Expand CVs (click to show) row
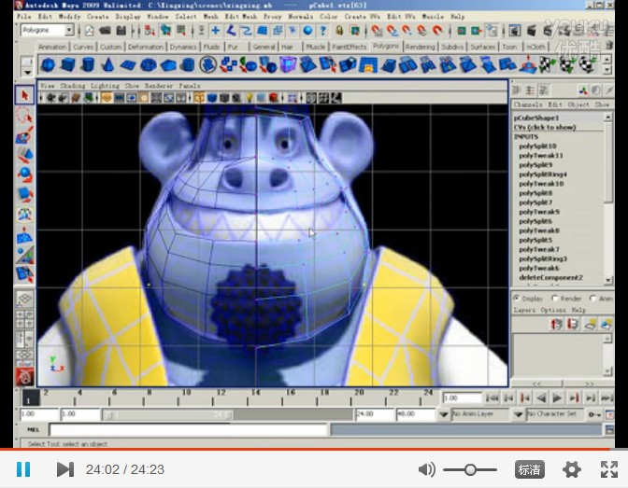628x488 pixels. [545, 127]
